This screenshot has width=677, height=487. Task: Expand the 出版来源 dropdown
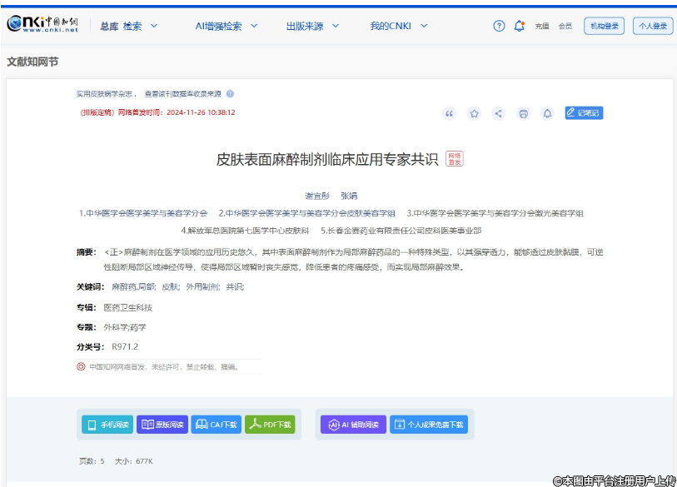311,26
